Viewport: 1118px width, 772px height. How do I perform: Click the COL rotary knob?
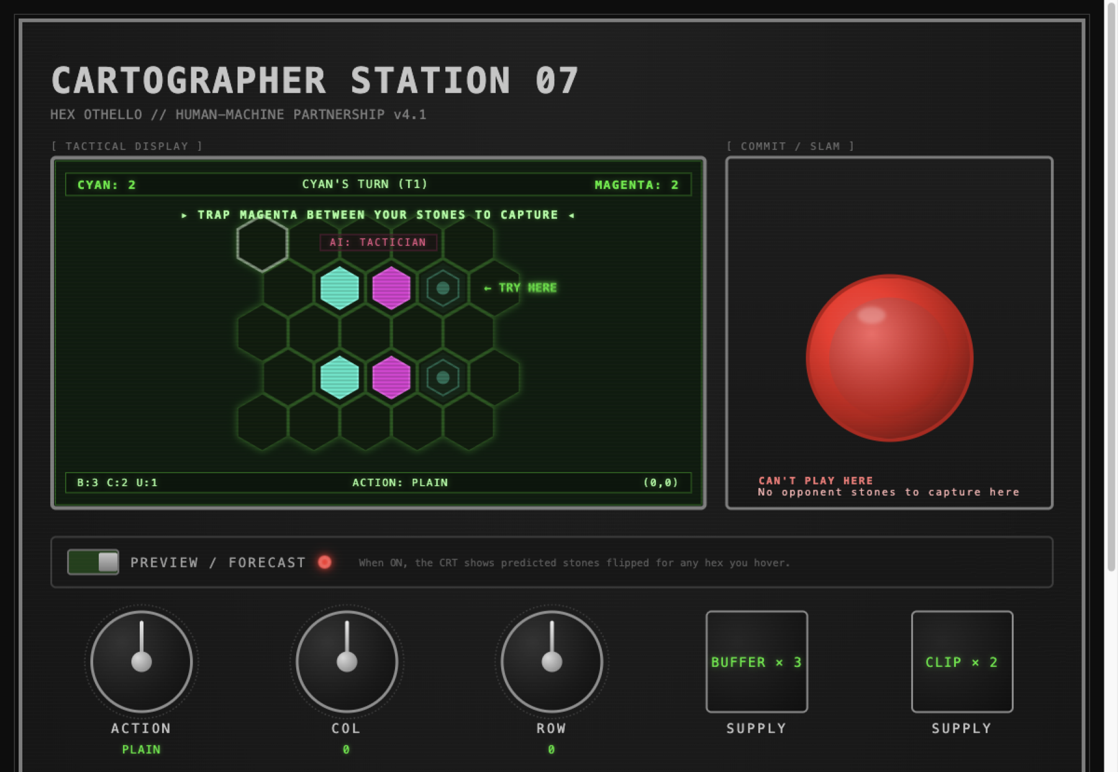(347, 661)
